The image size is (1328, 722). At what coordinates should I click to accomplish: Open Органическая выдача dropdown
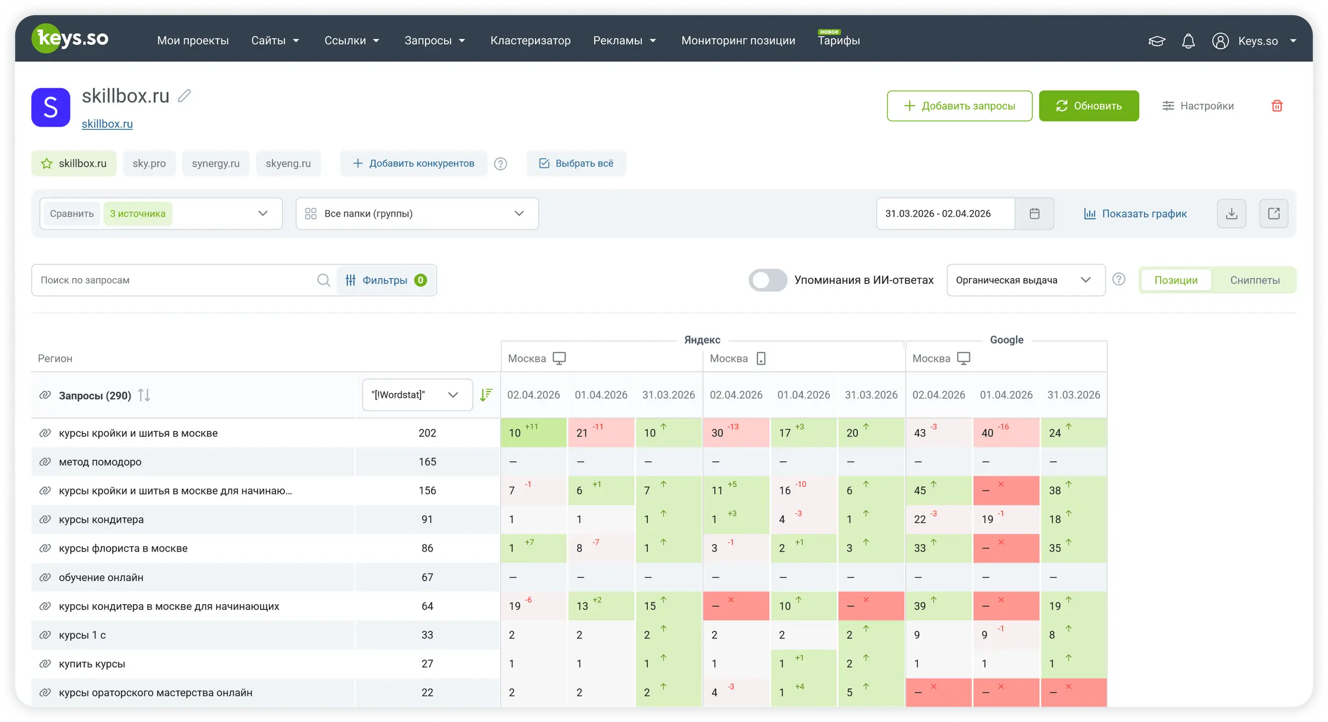click(x=1026, y=280)
